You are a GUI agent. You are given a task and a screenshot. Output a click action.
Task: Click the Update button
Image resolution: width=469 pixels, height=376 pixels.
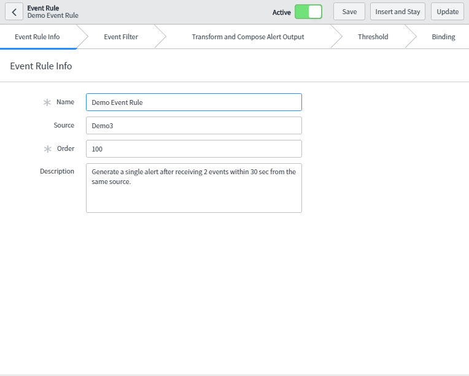448,12
